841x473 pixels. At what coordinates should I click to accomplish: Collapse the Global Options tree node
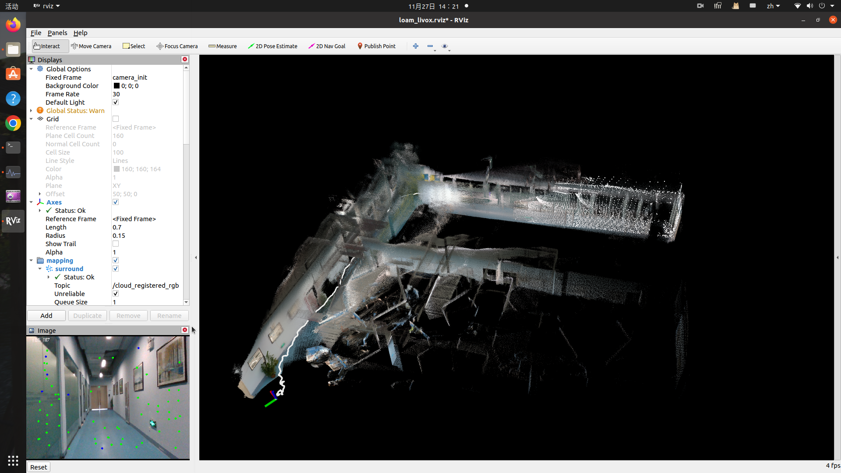(x=31, y=69)
